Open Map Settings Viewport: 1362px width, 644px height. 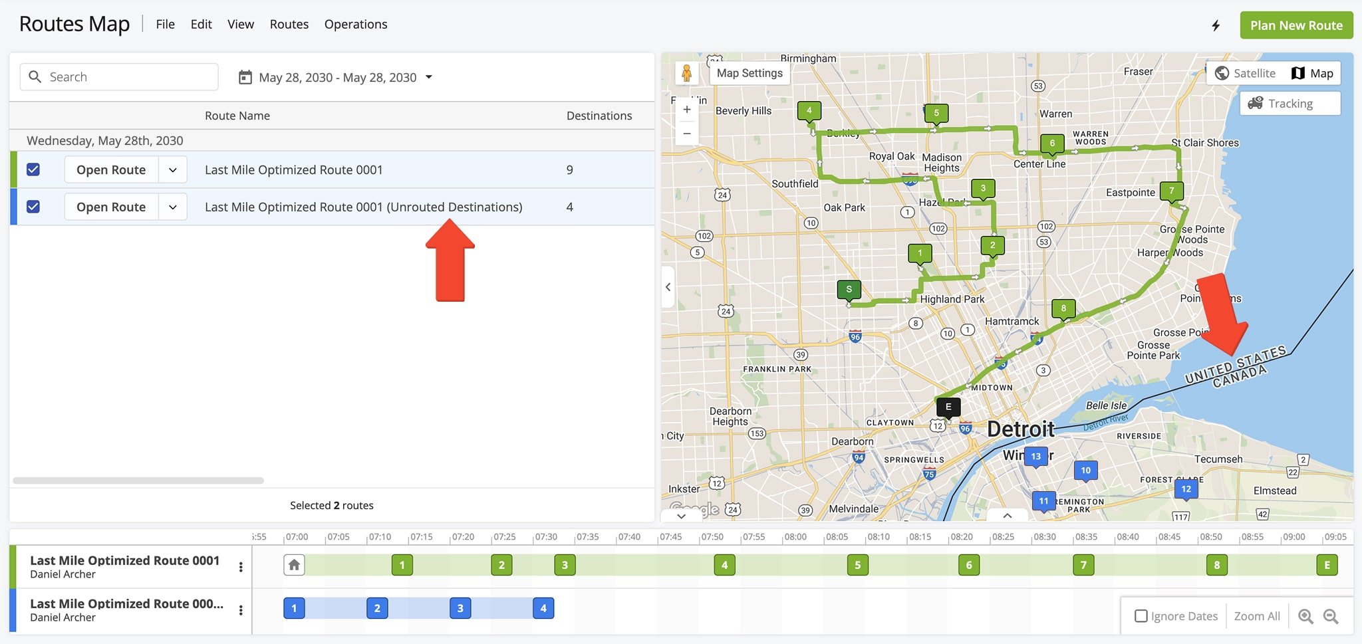tap(749, 73)
